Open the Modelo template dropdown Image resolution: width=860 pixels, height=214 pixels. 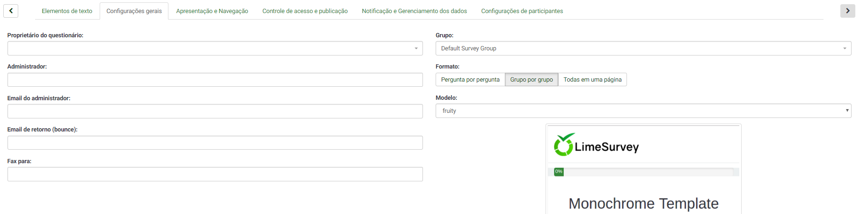[x=643, y=111]
